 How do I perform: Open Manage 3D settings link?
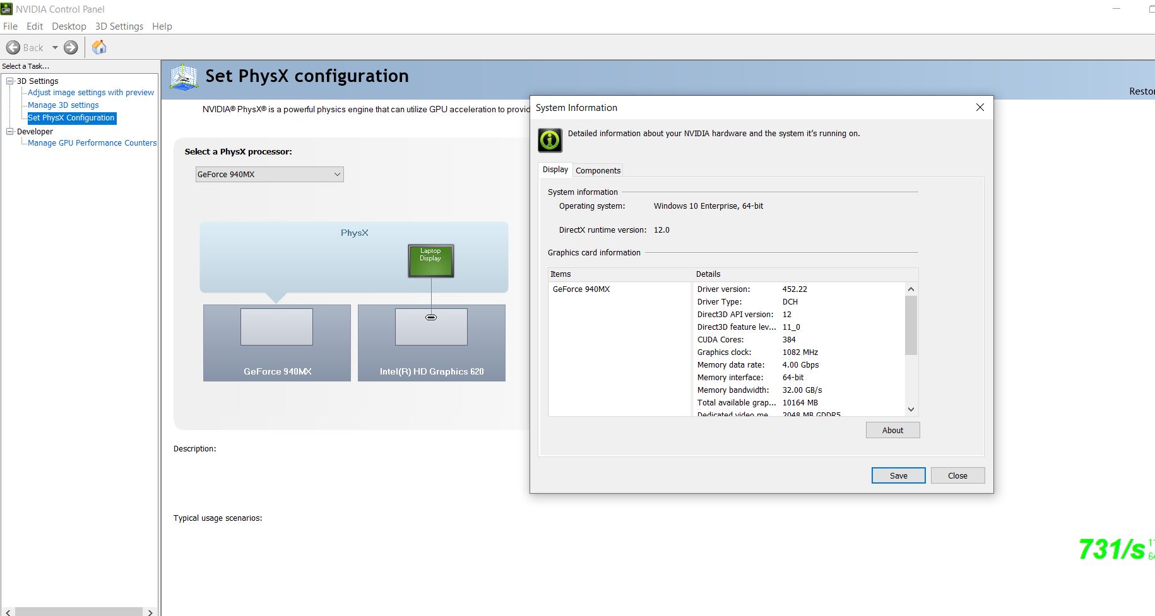coord(63,105)
